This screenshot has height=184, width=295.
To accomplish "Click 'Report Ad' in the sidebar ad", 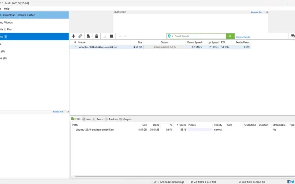I will tap(58, 112).
